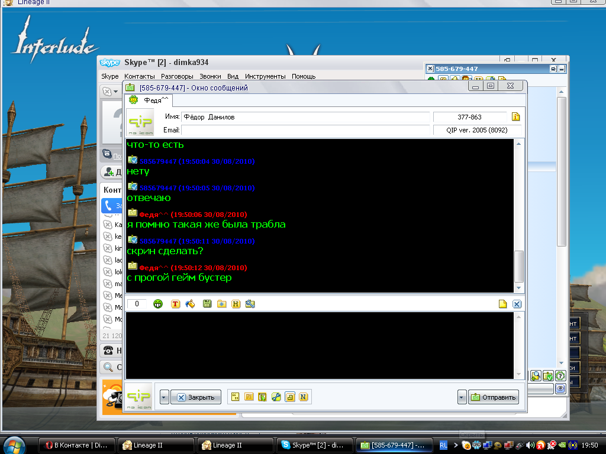Screen dimensions: 606x454
Task: Open the smiley picker in message toolbar
Action: (x=157, y=304)
